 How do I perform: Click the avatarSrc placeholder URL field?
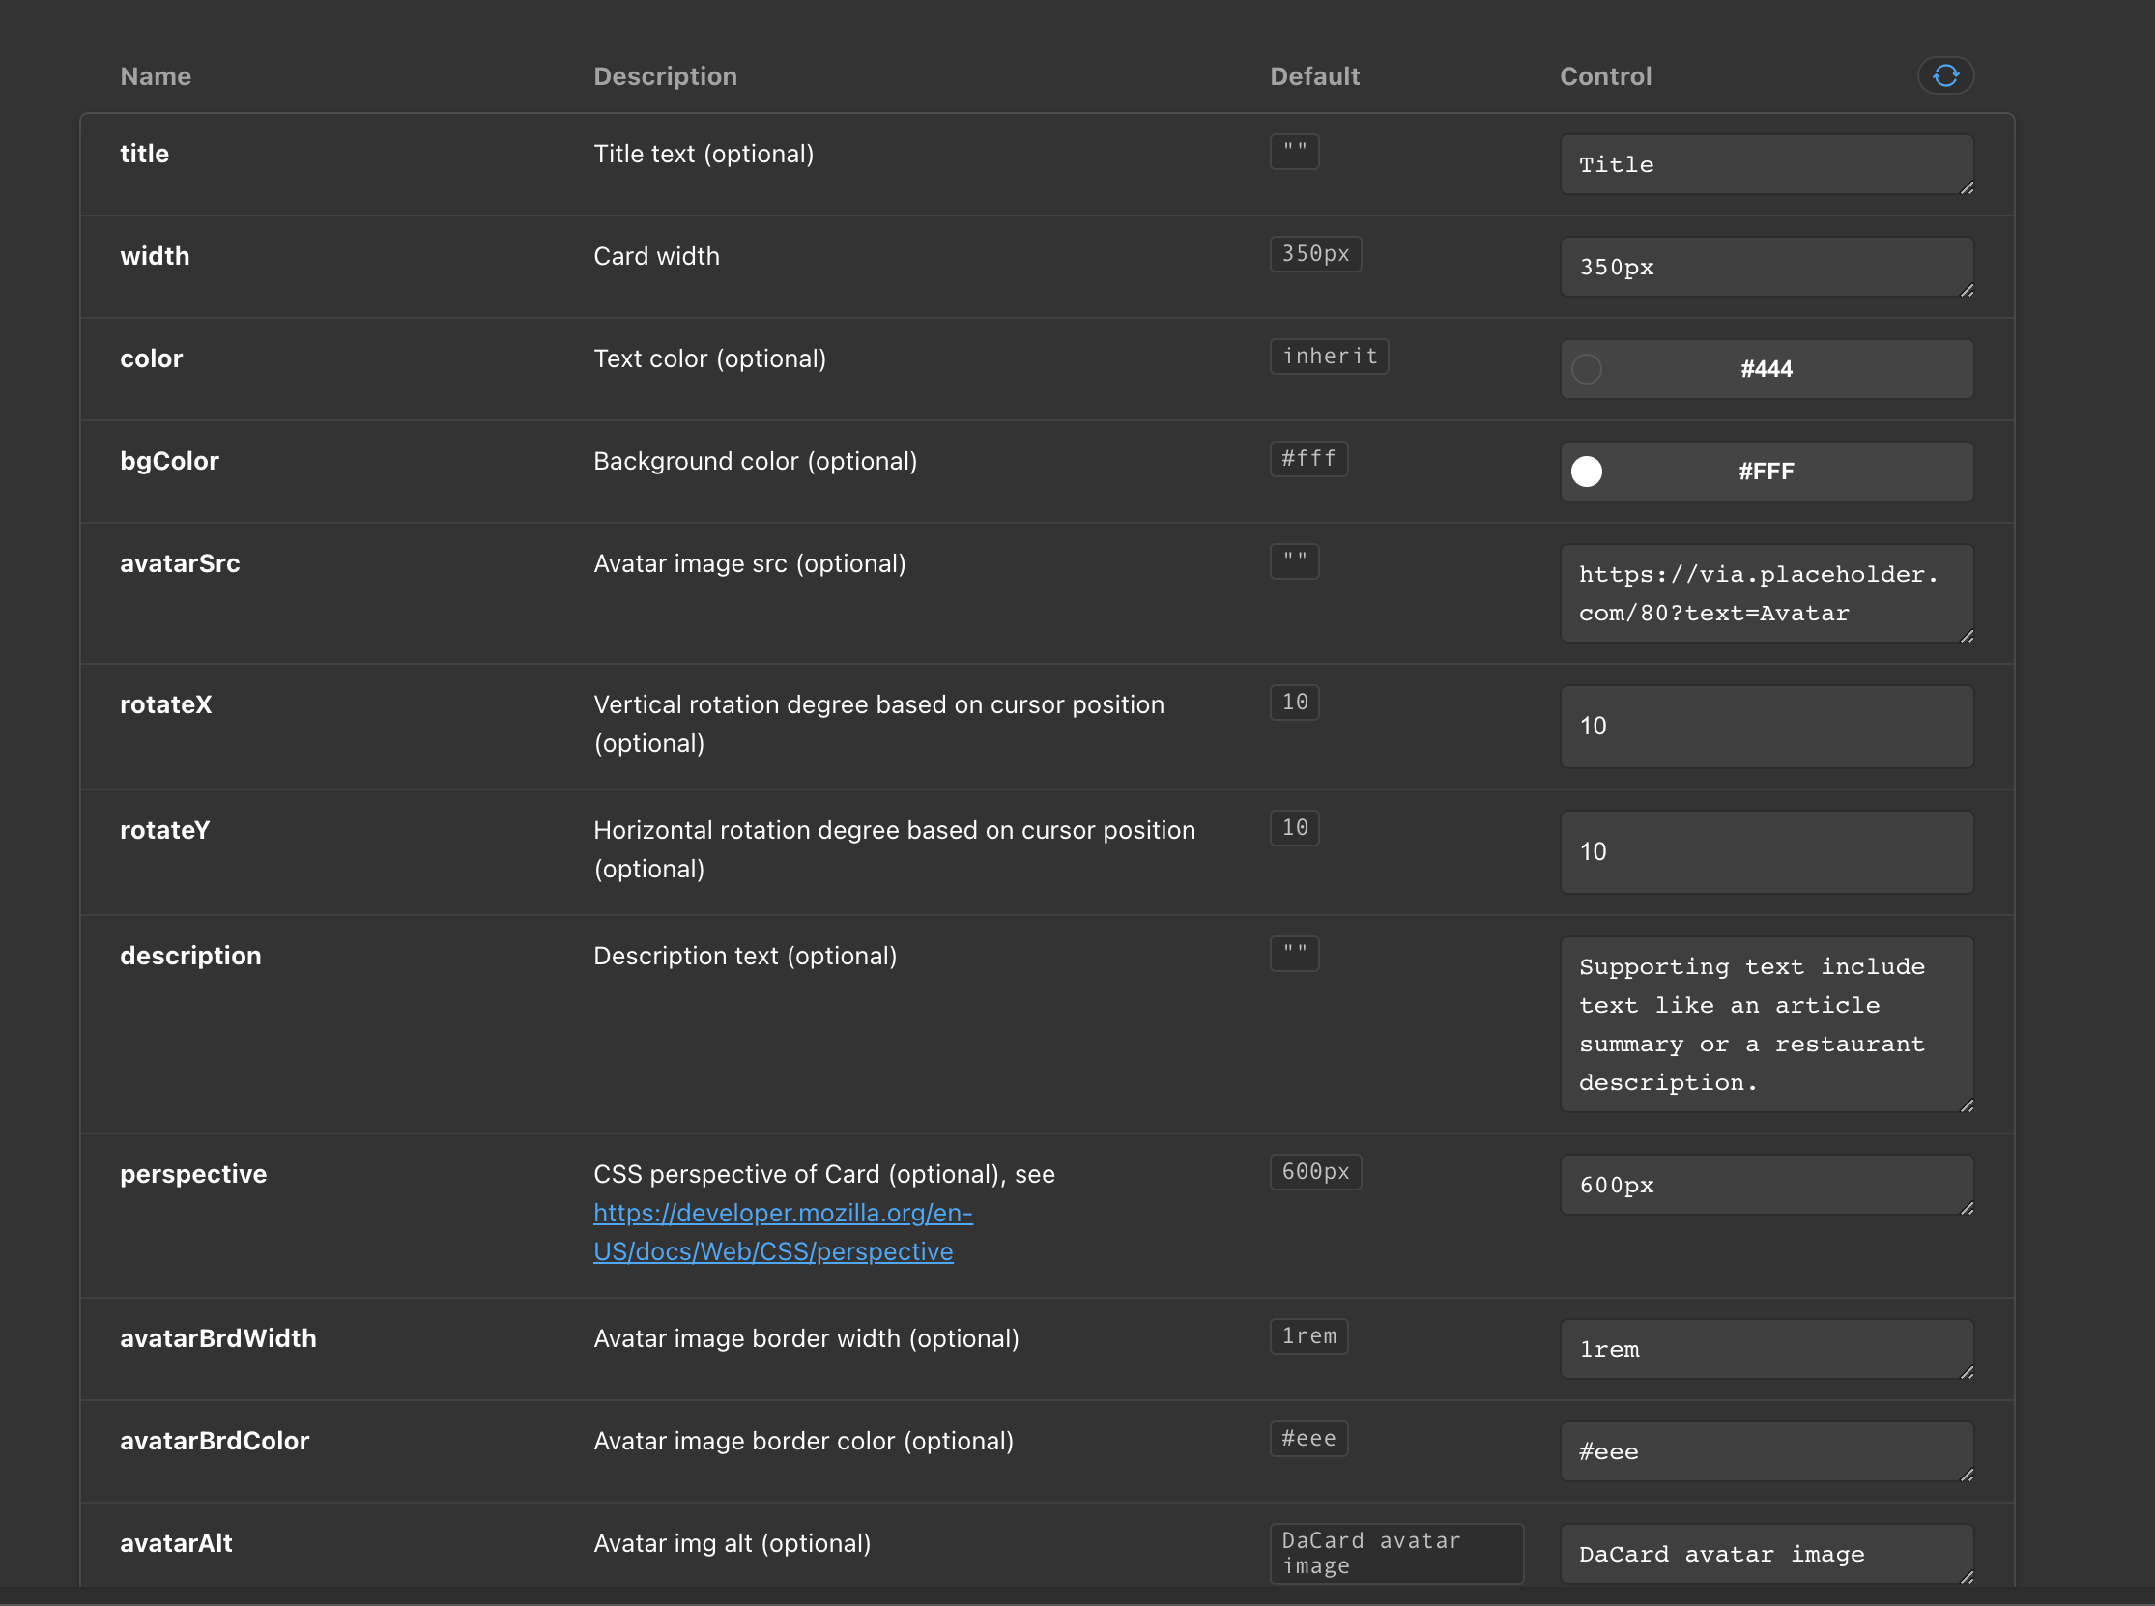click(1766, 593)
